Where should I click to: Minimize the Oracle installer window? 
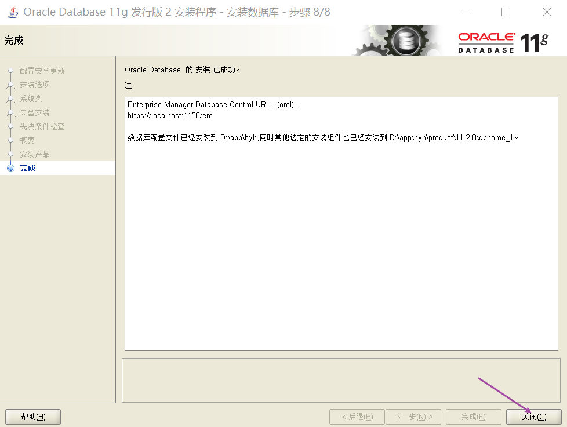466,12
